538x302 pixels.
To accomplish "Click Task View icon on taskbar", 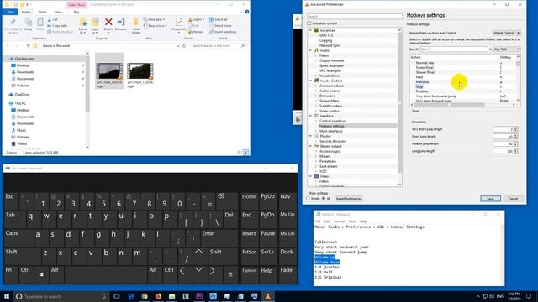I will 116,296.
